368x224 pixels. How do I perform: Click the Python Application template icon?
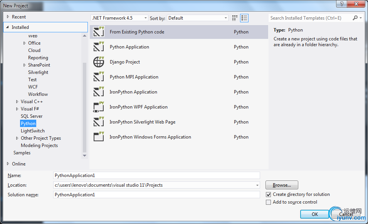point(99,47)
